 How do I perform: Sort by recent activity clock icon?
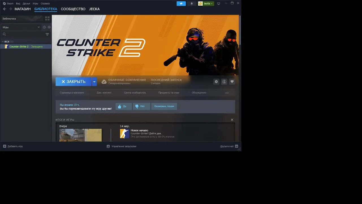tap(44, 27)
